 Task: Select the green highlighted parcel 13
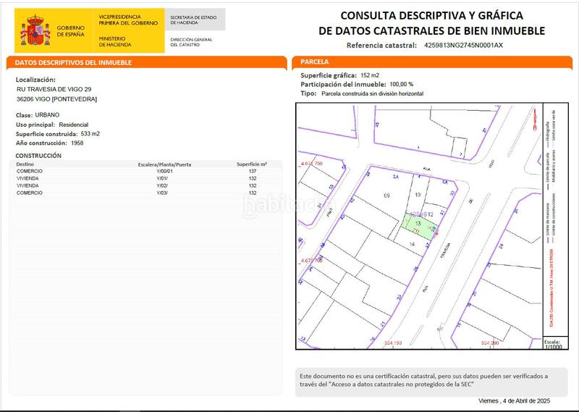click(418, 226)
